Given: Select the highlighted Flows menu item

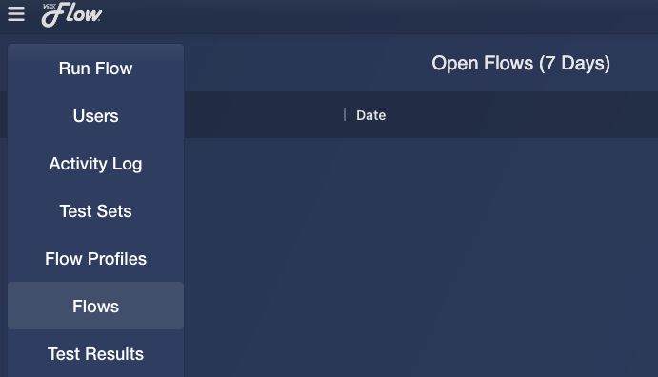Looking at the screenshot, I should pos(95,307).
